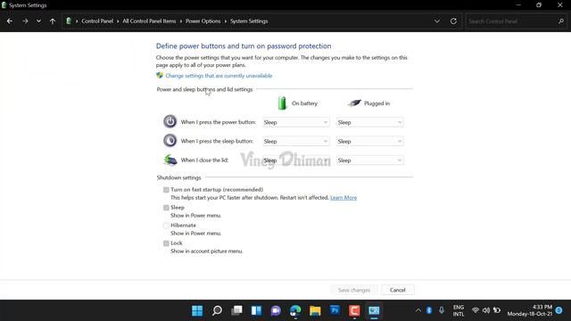Click the Power Options breadcrumb
Viewport: 571px width, 321px height.
pos(203,21)
